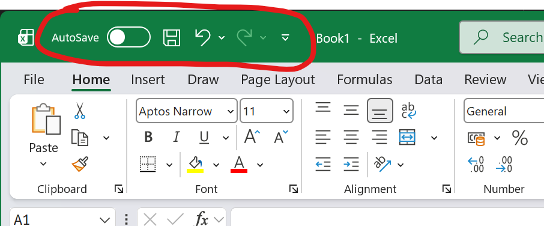544x226 pixels.
Task: Apply yellow Fill Color bucket
Action: 195,164
